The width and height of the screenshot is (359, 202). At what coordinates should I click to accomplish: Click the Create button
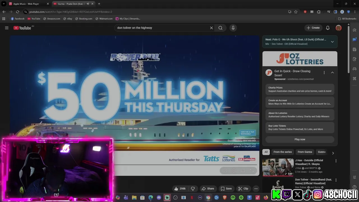coord(313,28)
